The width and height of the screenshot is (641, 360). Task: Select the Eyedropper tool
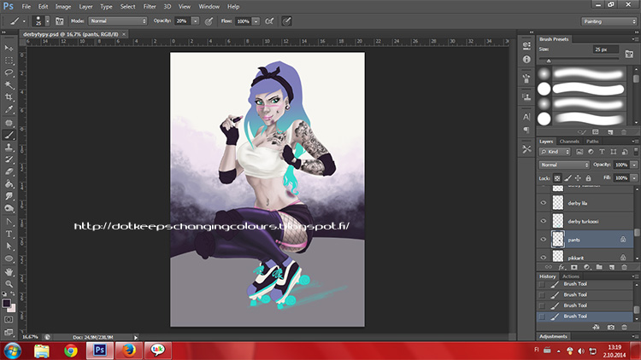[9, 109]
